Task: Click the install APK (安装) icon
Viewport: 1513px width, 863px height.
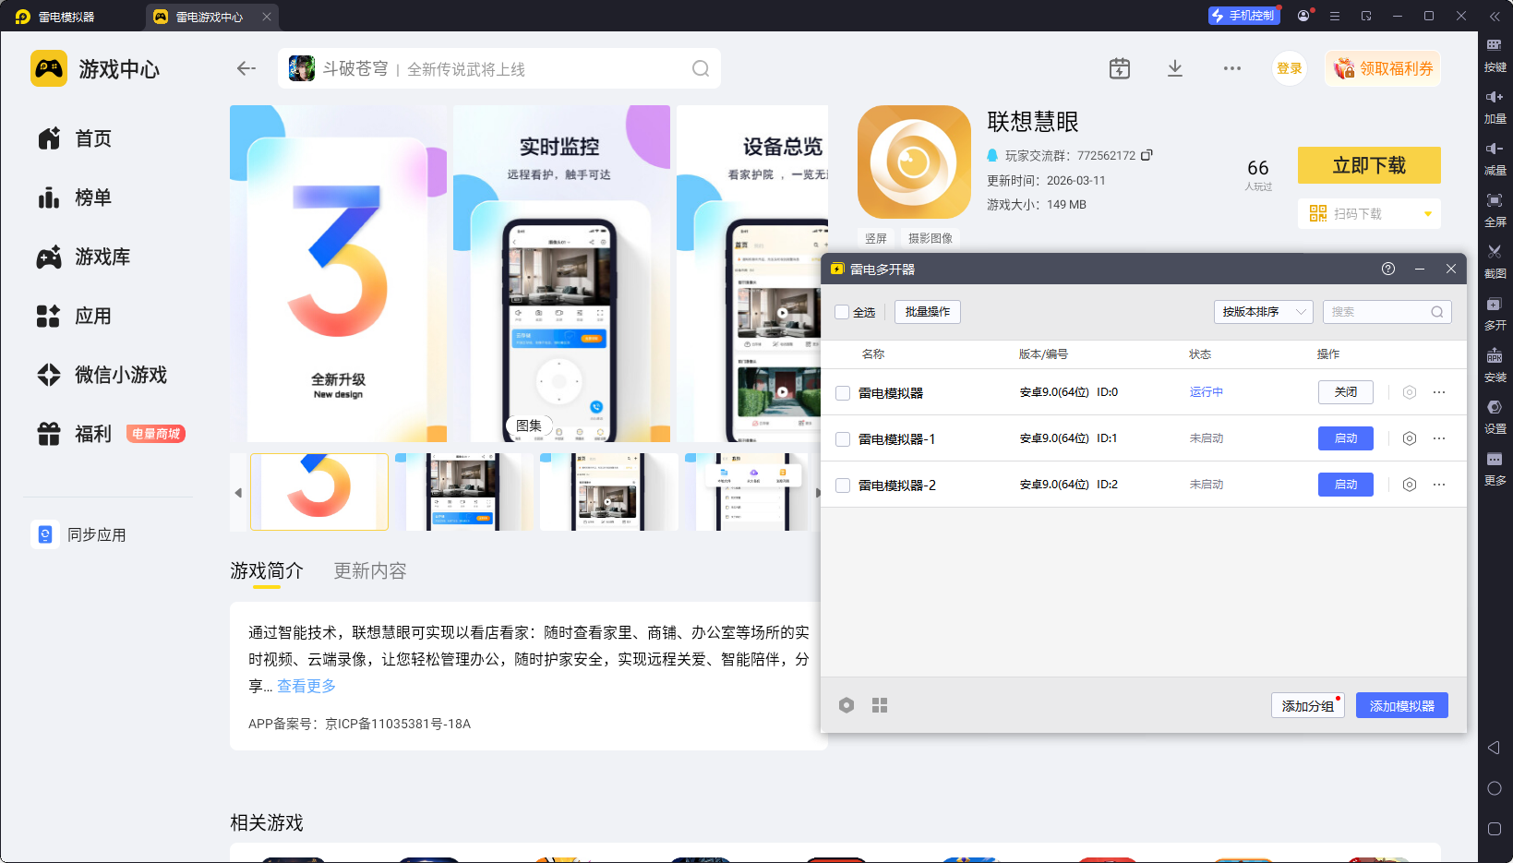Action: [1495, 356]
